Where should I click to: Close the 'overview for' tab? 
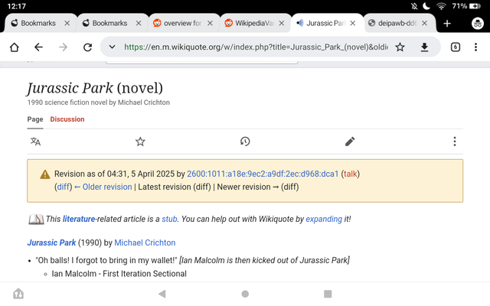210,23
